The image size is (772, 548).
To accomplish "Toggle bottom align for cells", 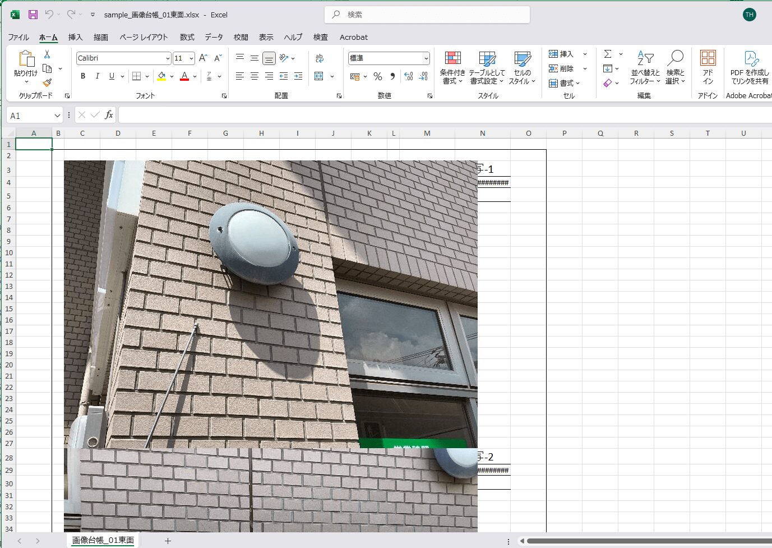I will pos(269,58).
